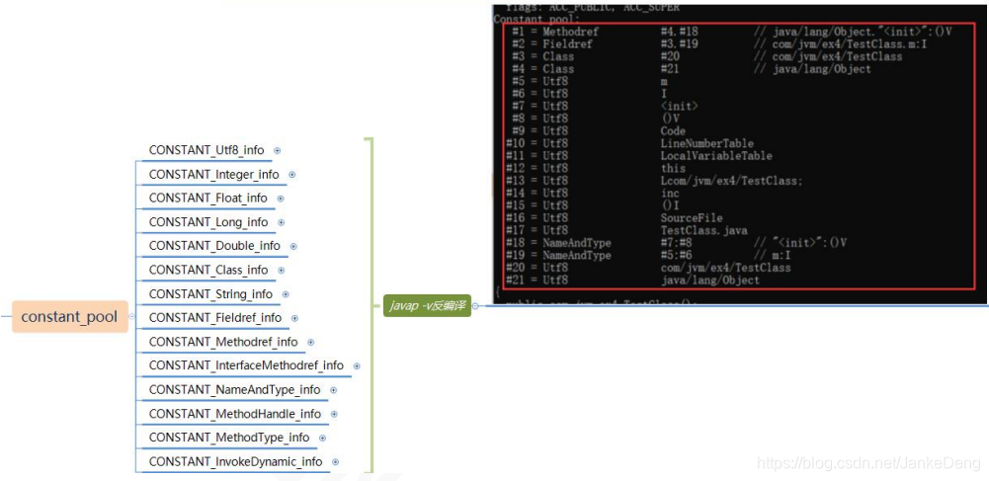989x481 pixels.
Task: Select the CONSTANT_NameAndType_info topic label
Action: click(x=234, y=389)
